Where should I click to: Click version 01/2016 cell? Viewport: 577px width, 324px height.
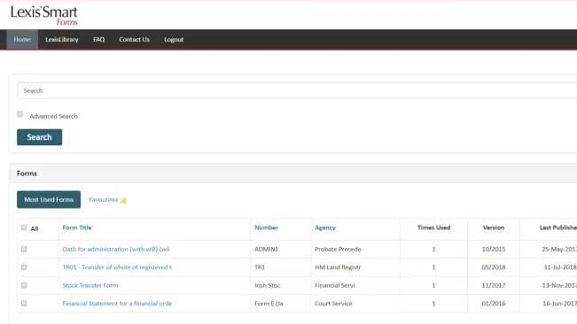(x=494, y=304)
